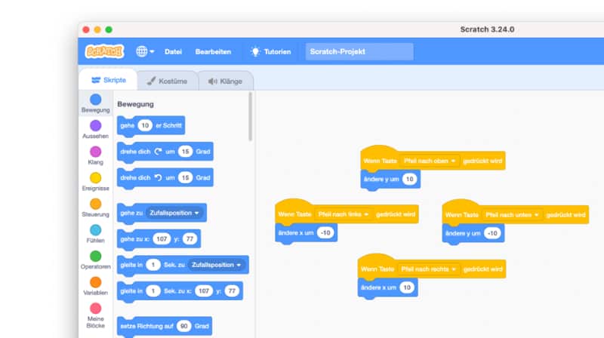Viewport: 604px width, 338px height.
Task: Open the Datei menu
Action: coord(173,51)
